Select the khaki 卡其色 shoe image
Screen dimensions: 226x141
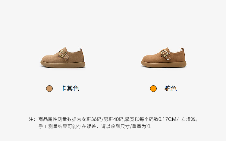point(63,58)
